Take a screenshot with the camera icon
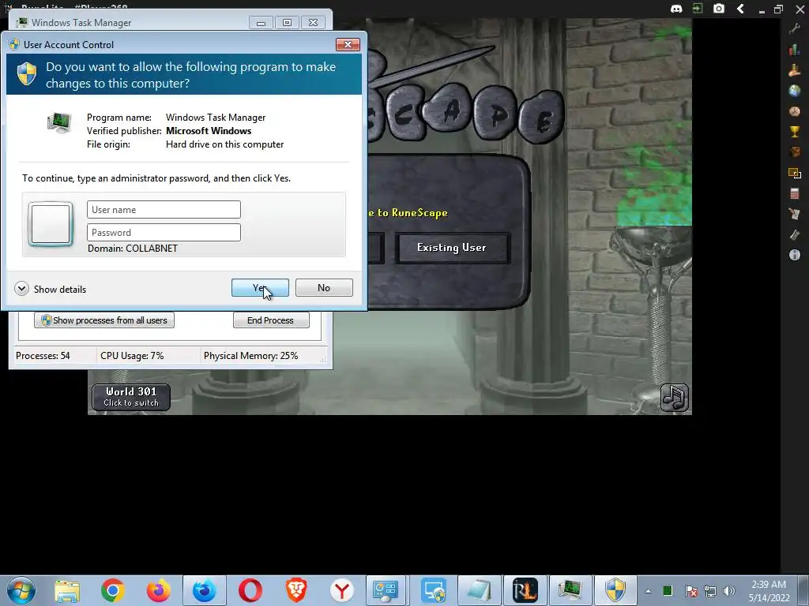The image size is (809, 606). 719,9
